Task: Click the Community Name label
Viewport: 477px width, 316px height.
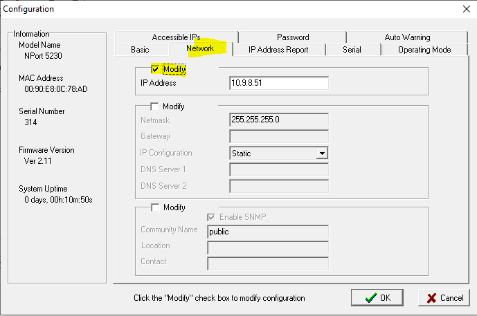Action: point(169,230)
